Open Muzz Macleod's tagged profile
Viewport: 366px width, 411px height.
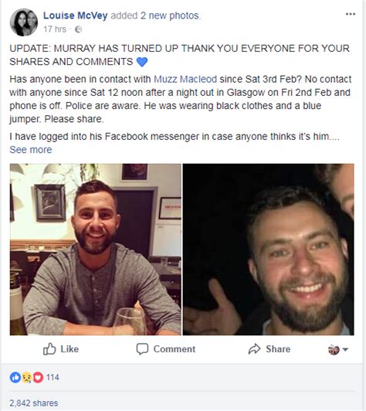pos(185,79)
